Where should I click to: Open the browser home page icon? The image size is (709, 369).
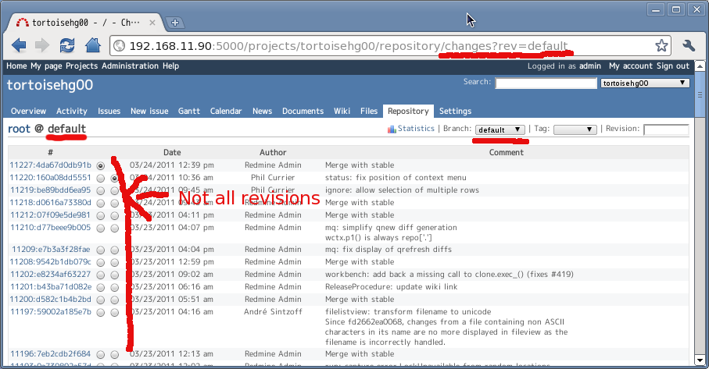point(93,45)
